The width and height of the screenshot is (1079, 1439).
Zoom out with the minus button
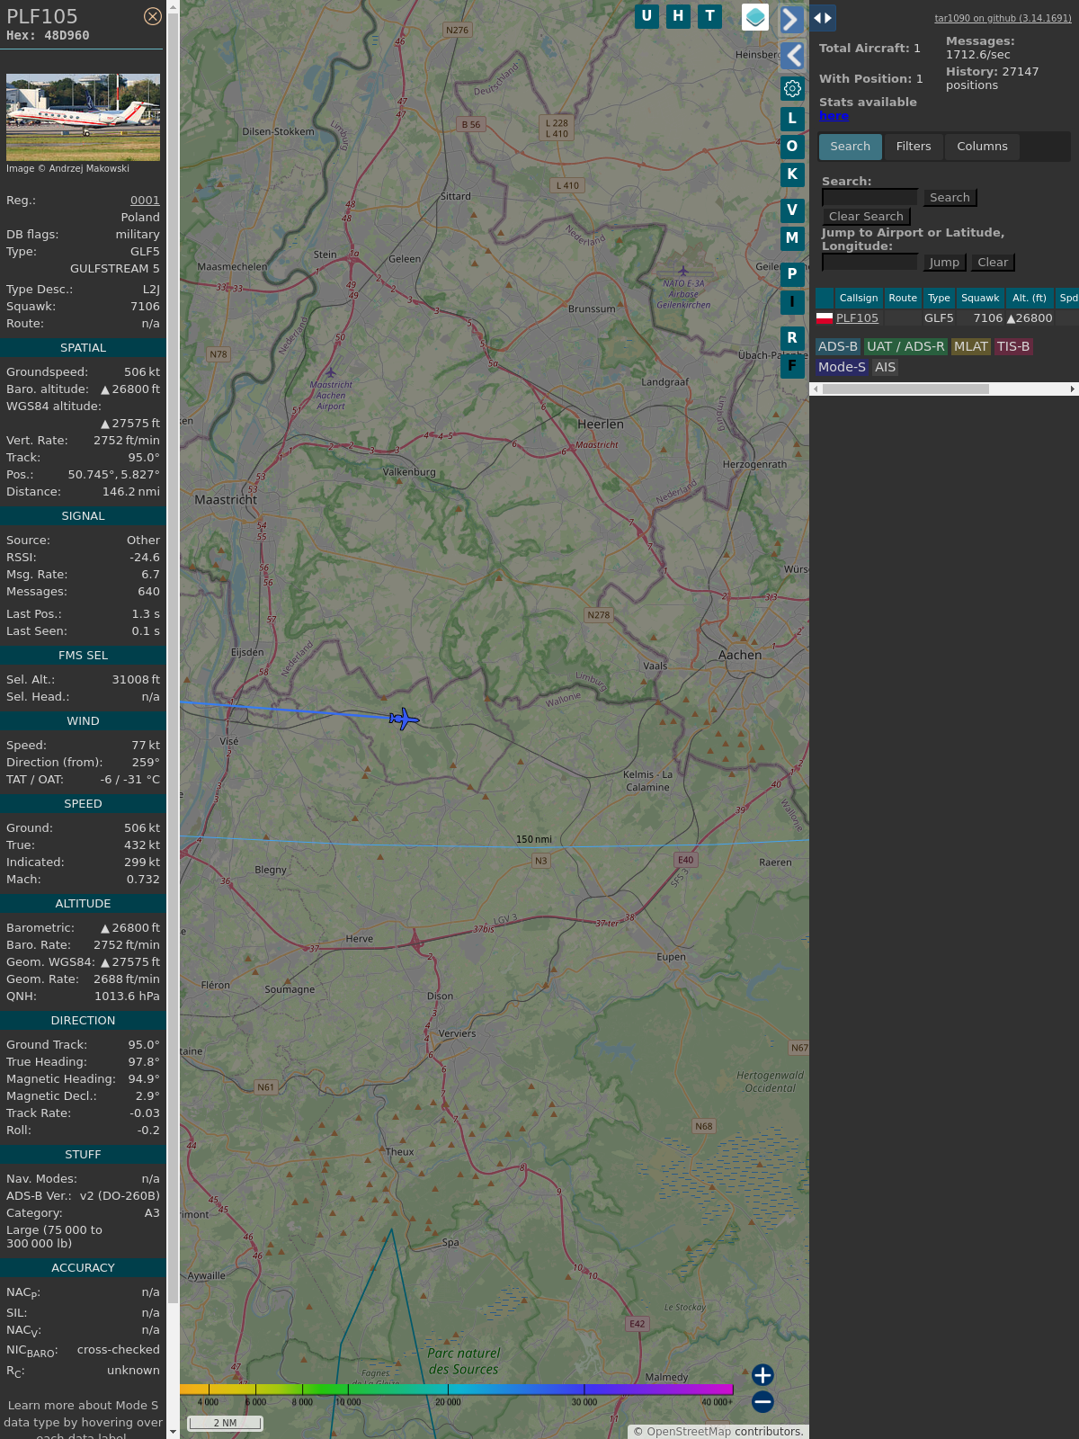pos(762,1401)
